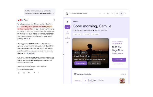
Task: Select the highlighted Today tab in sidebar
Action: (67, 27)
